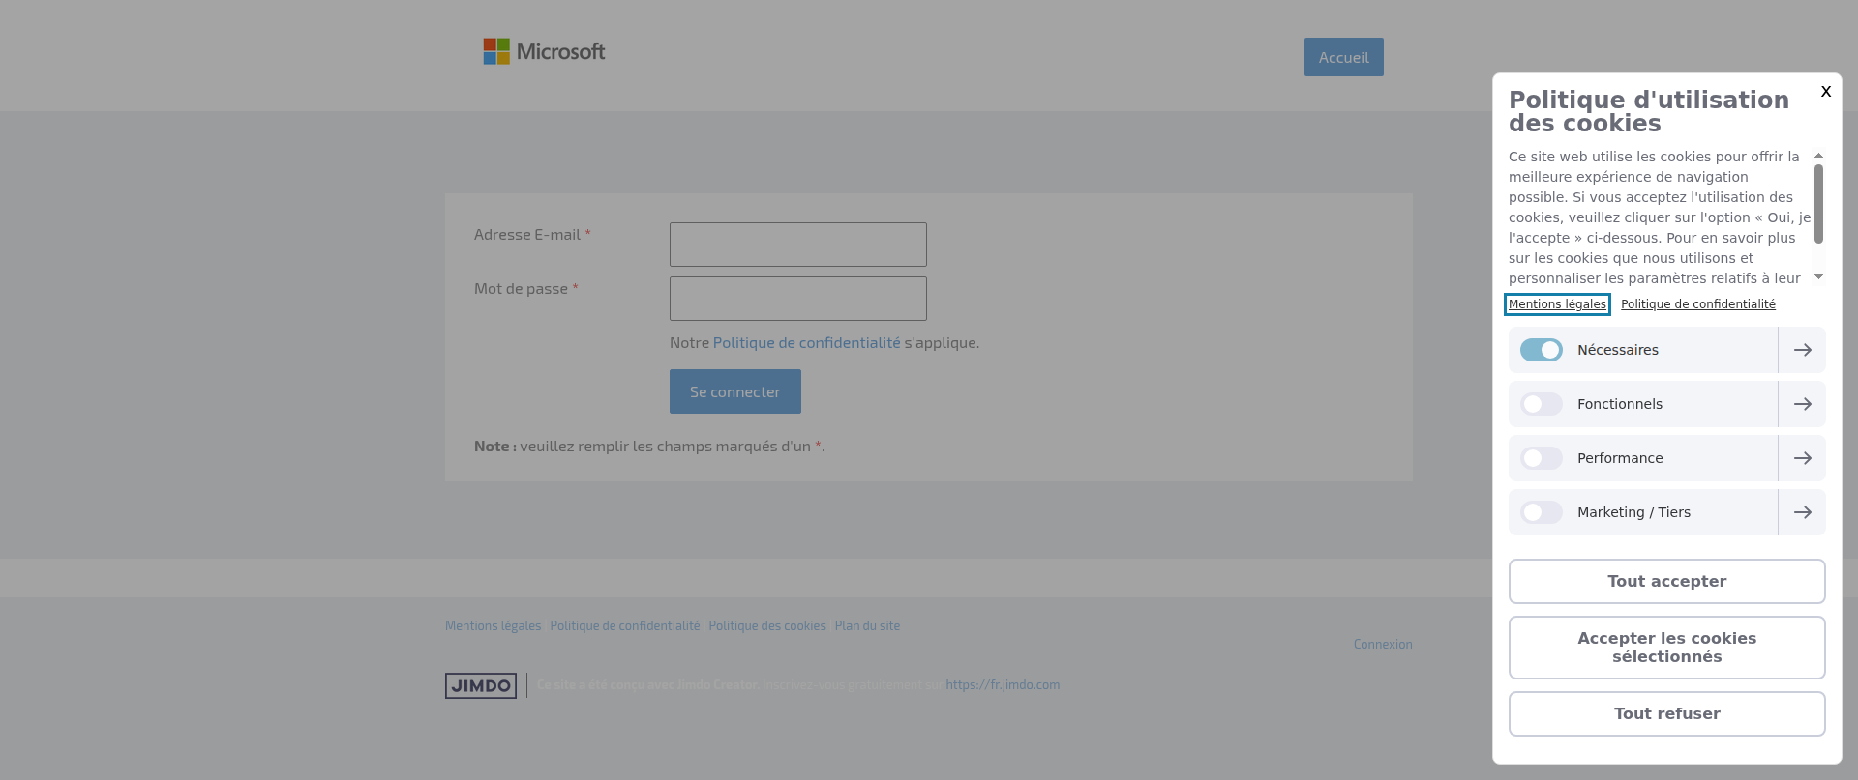The width and height of the screenshot is (1858, 780).
Task: Click the Fonctionnels category label
Action: (1619, 404)
